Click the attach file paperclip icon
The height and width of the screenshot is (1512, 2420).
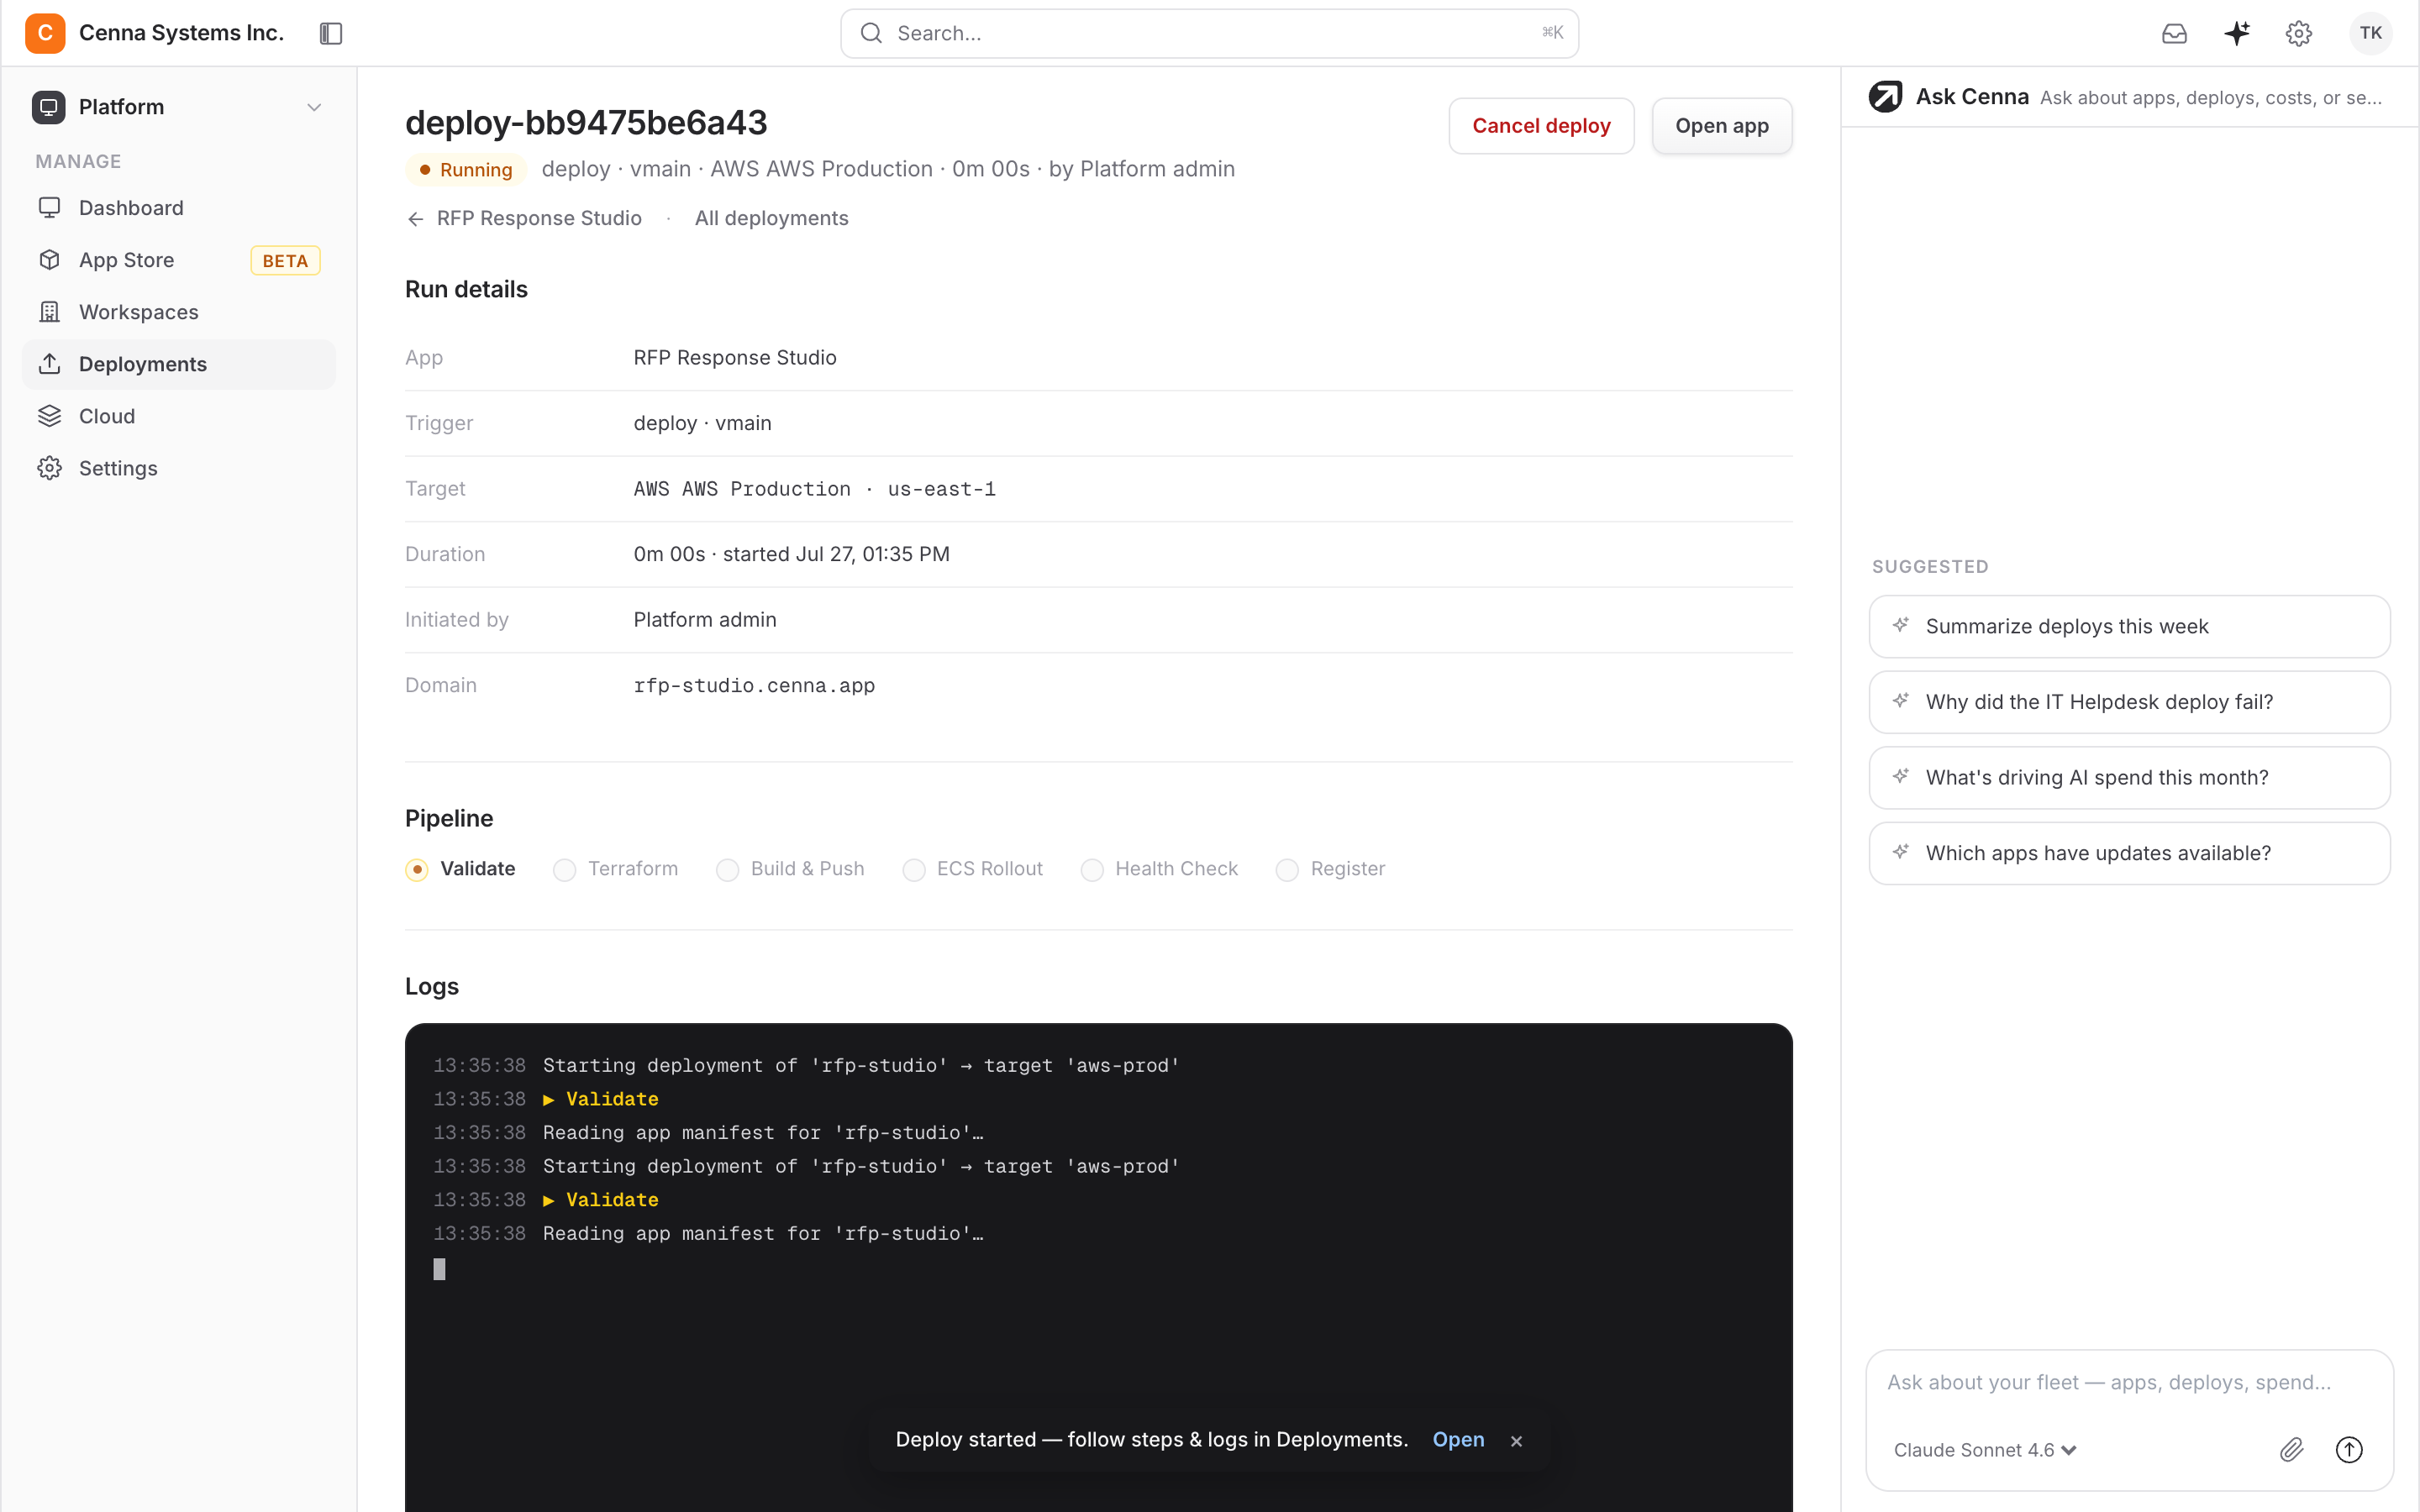click(x=2292, y=1450)
